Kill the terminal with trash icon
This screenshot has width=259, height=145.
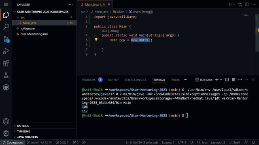tap(233, 80)
